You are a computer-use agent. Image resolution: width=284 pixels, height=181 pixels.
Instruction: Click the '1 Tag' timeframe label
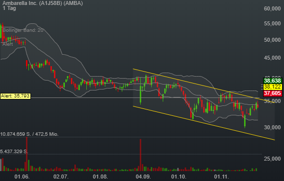pos(9,8)
